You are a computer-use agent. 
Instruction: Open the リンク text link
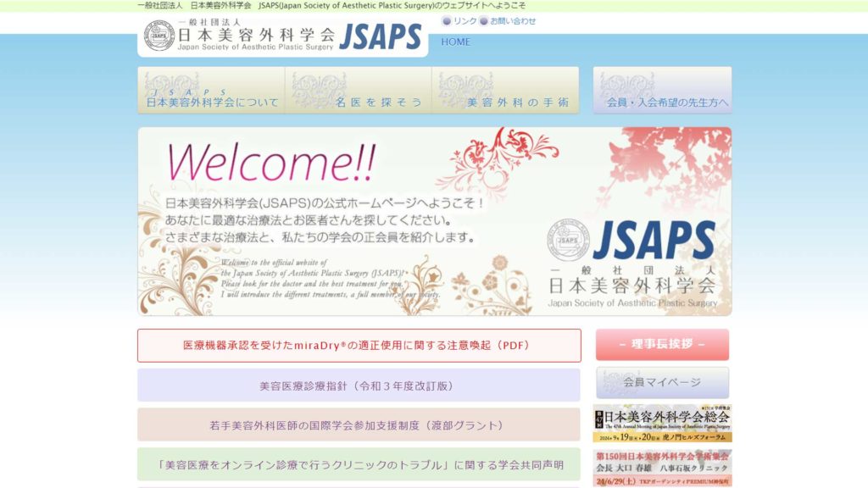[x=465, y=21]
